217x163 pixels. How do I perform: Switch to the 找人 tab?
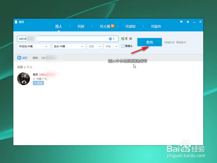coord(59,27)
